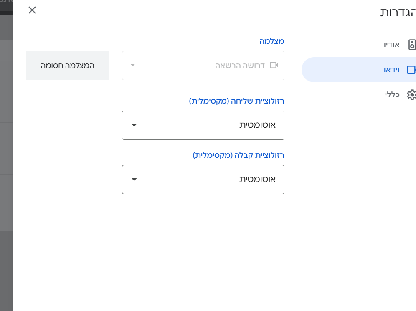Click the video camera icon beside וידאו
Viewport: 416px width, 311px height.
pos(411,70)
